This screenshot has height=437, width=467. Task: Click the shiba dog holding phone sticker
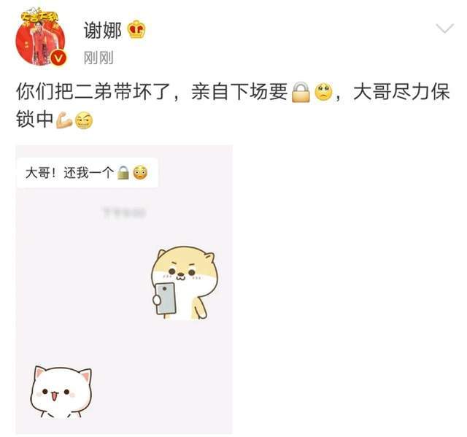(x=185, y=282)
